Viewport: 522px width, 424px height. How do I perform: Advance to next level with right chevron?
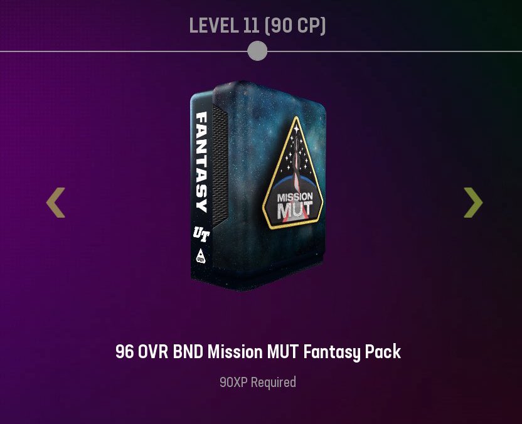[473, 203]
